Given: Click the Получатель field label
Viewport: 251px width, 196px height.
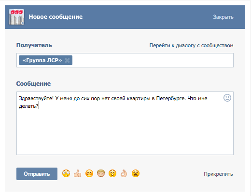Looking at the screenshot, I should (x=34, y=45).
